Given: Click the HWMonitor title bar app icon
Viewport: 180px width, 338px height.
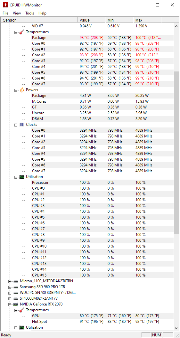Looking at the screenshot, I should pyautogui.click(x=5, y=5).
